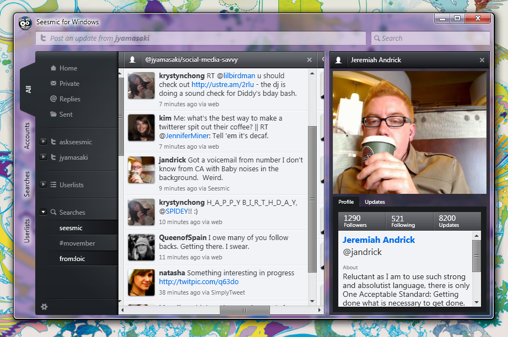
Task: Select the Userlists vertical tab
Action: [27, 231]
